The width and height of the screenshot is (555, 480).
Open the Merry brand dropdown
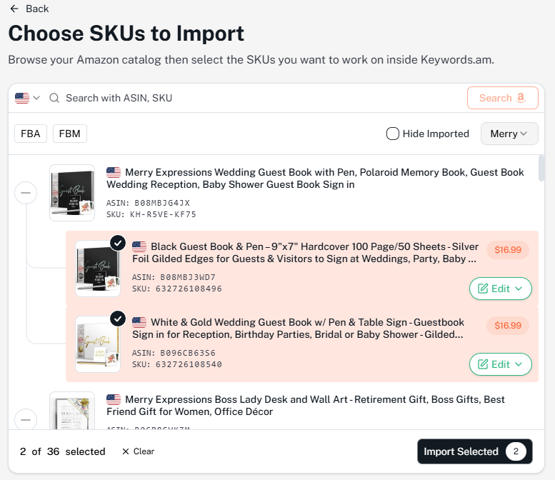509,134
